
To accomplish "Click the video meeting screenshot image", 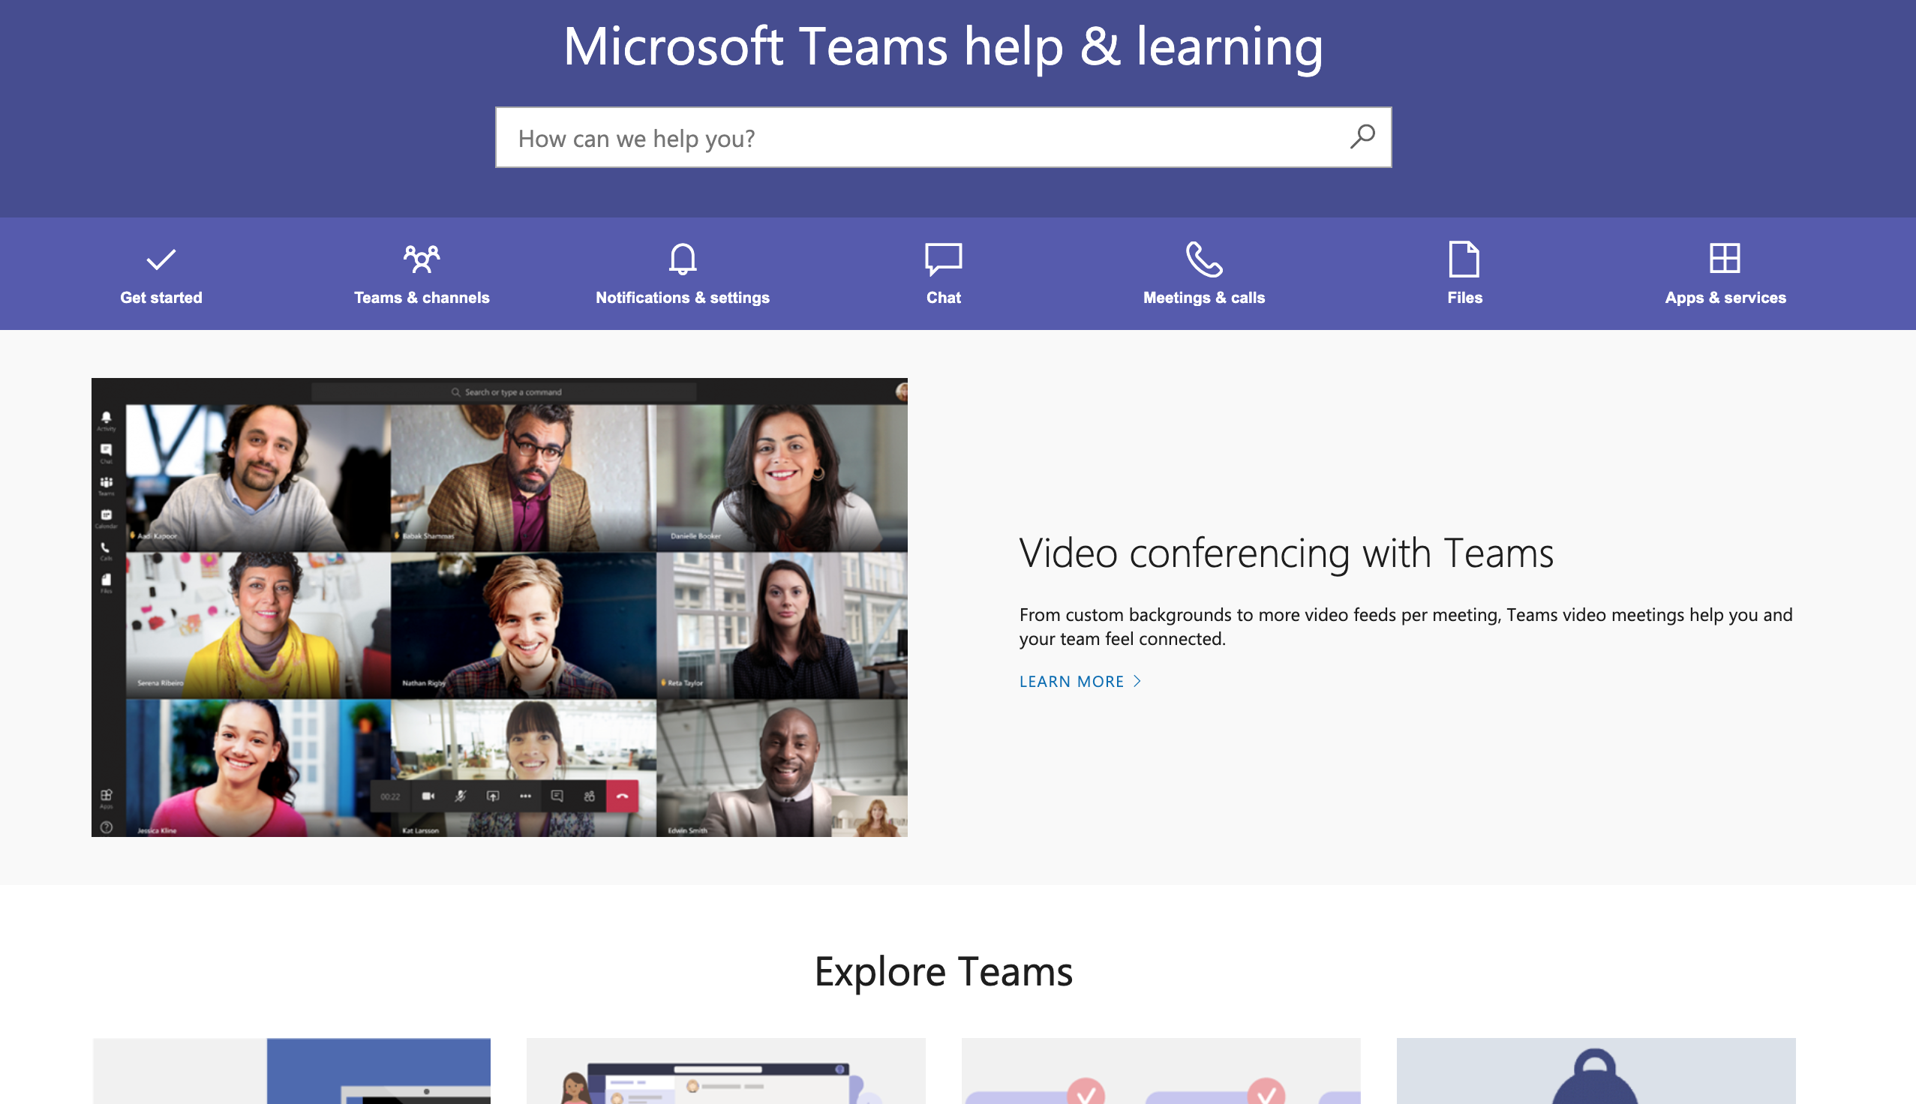I will 499,607.
